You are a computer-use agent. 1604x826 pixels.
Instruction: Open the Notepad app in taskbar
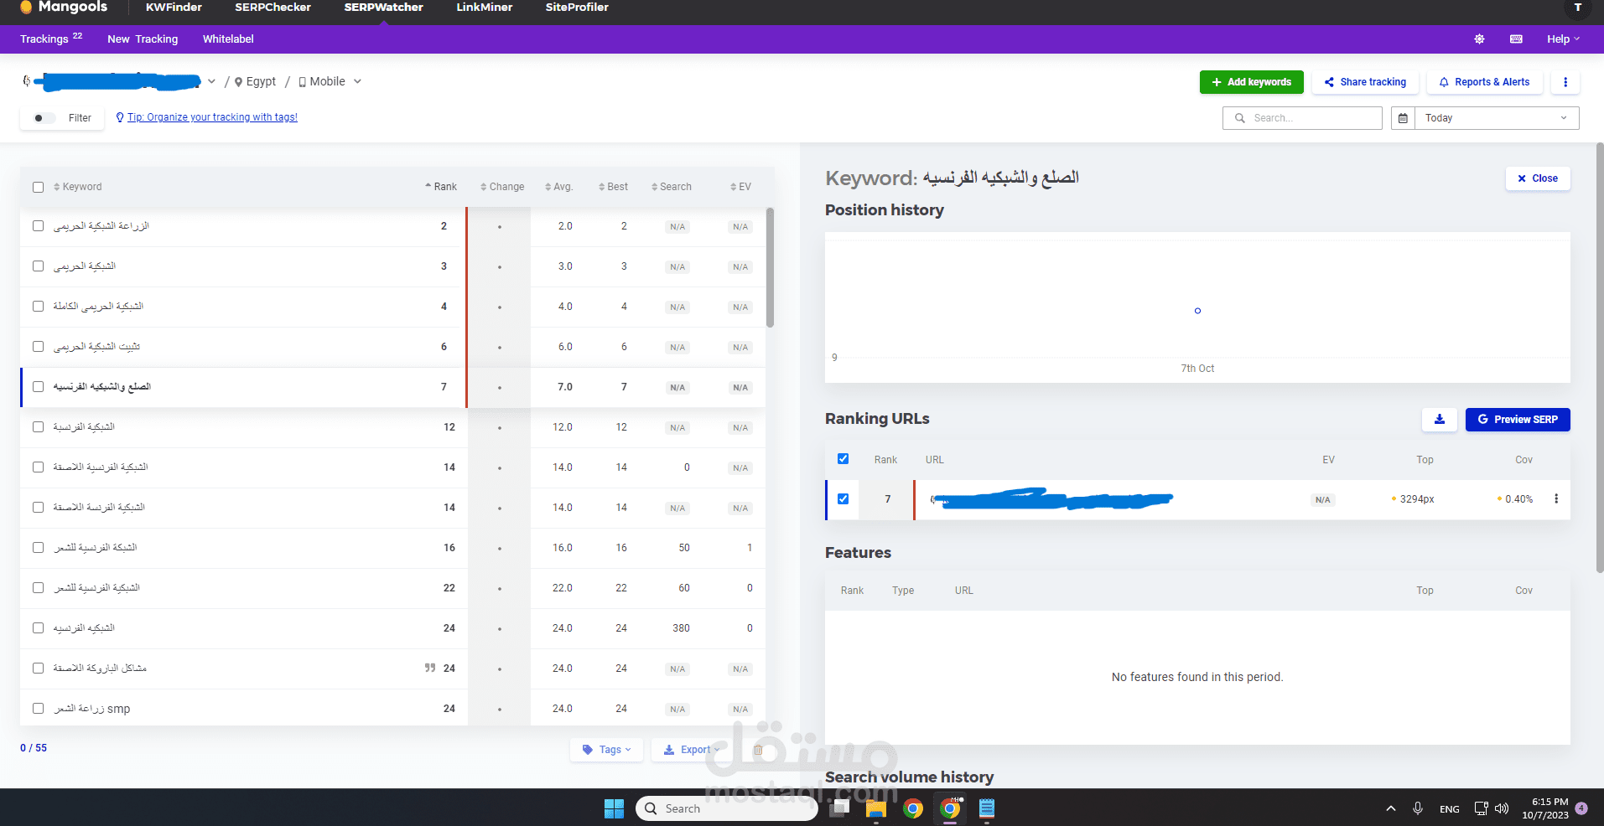pyautogui.click(x=987, y=808)
